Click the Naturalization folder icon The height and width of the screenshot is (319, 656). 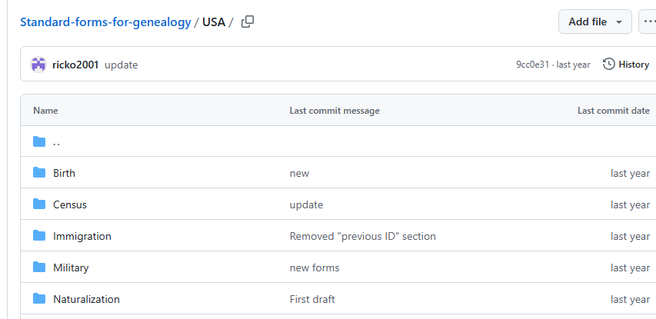[39, 299]
